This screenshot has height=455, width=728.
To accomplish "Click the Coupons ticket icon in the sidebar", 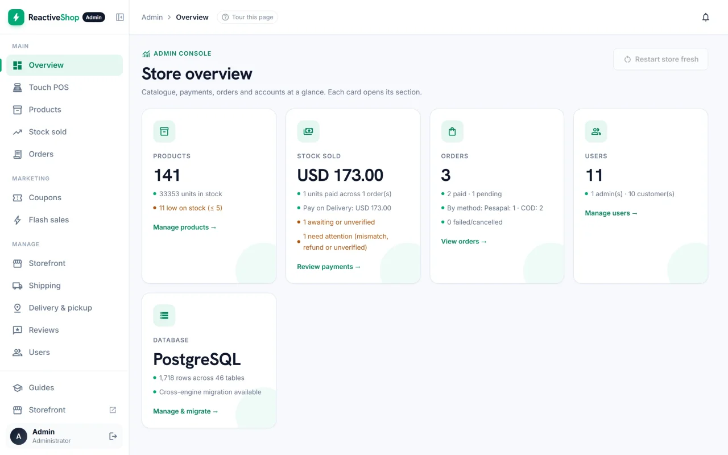I will tap(18, 198).
